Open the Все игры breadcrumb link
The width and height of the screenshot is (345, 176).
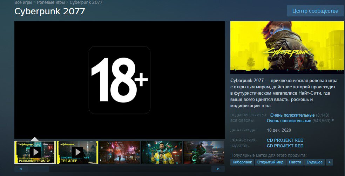pyautogui.click(x=23, y=2)
